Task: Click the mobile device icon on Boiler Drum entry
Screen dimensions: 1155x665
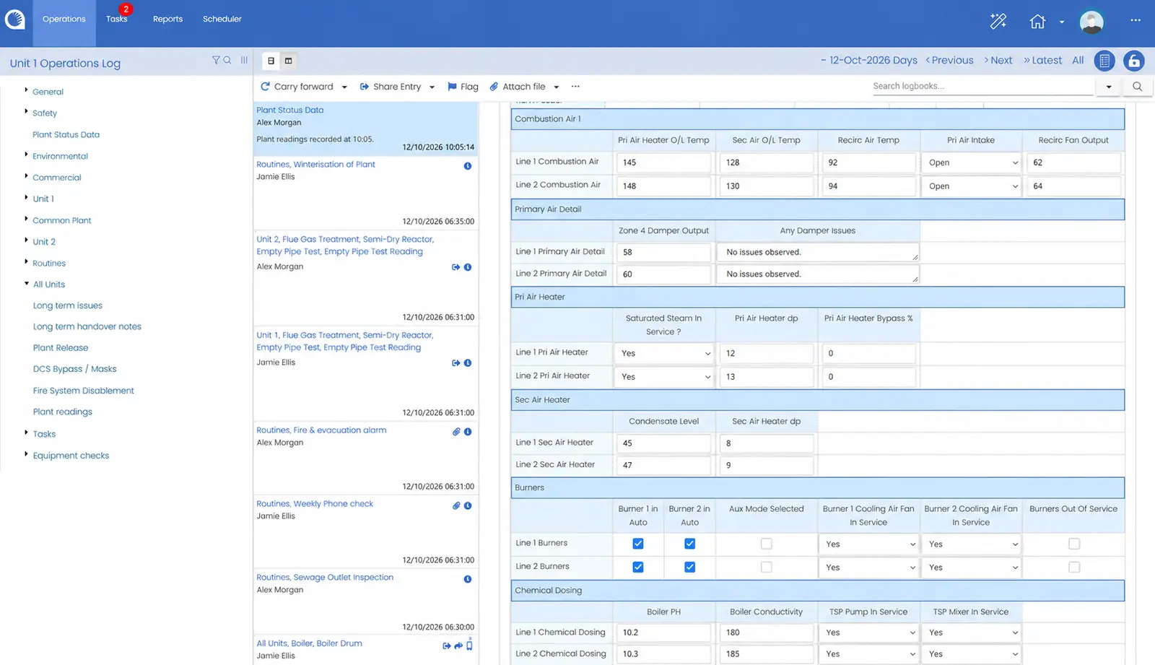Action: [469, 645]
